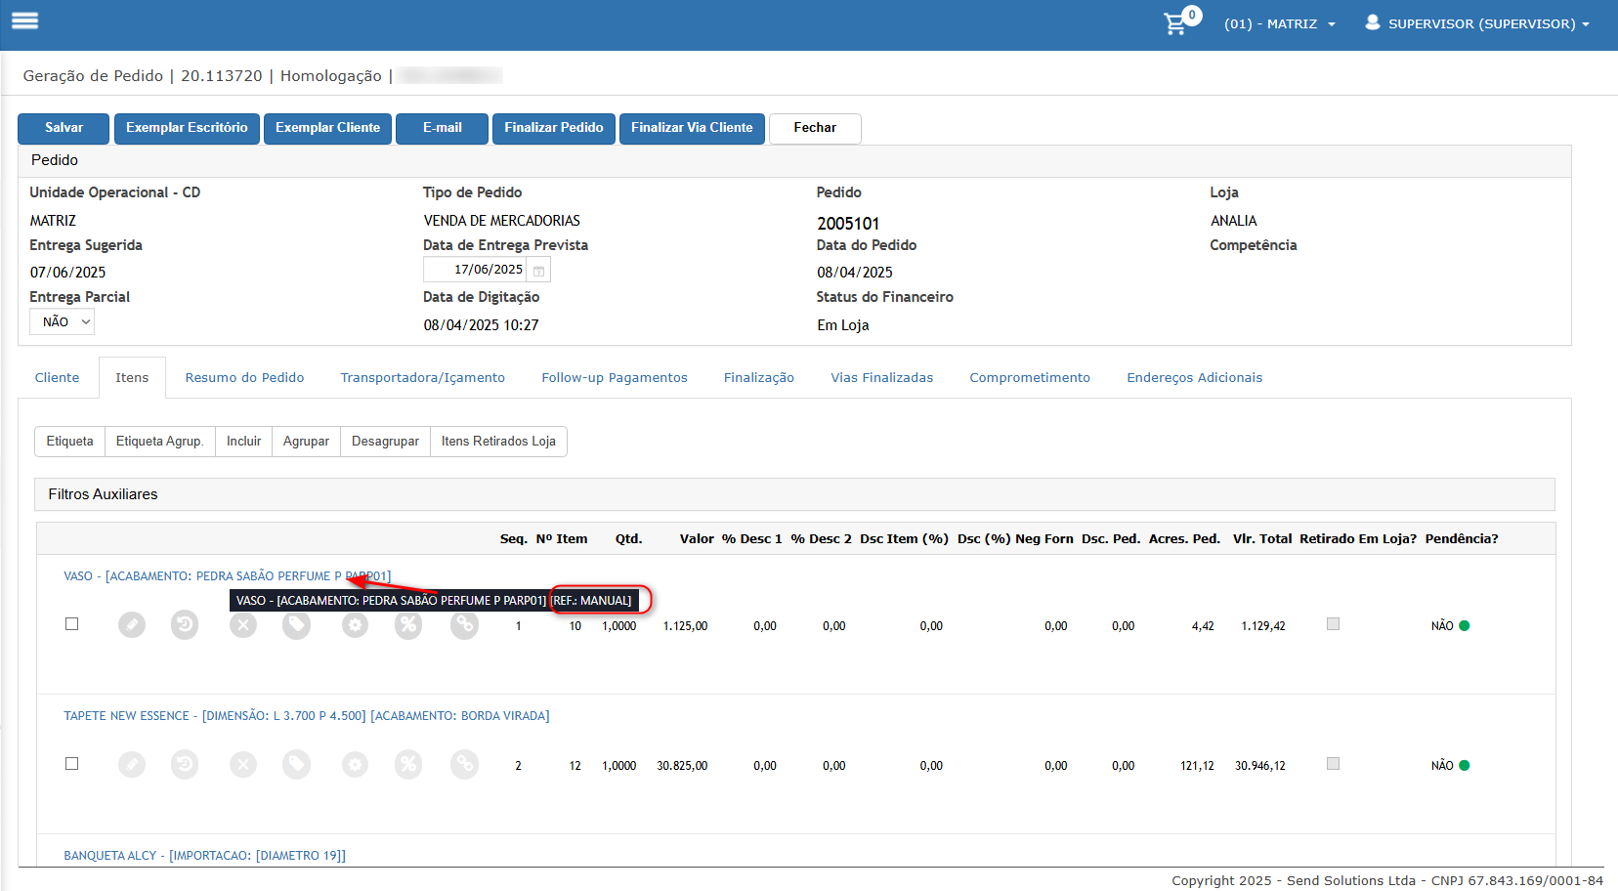
Task: Switch to the Comprometimento tab
Action: point(1030,377)
